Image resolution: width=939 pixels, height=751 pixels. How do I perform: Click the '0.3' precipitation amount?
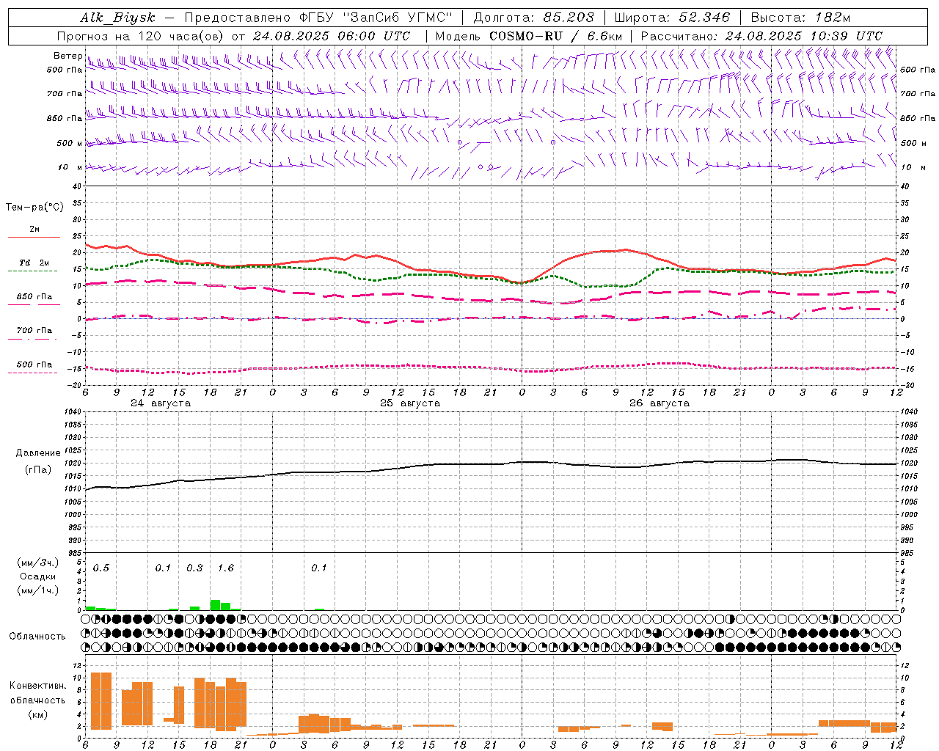pos(194,568)
